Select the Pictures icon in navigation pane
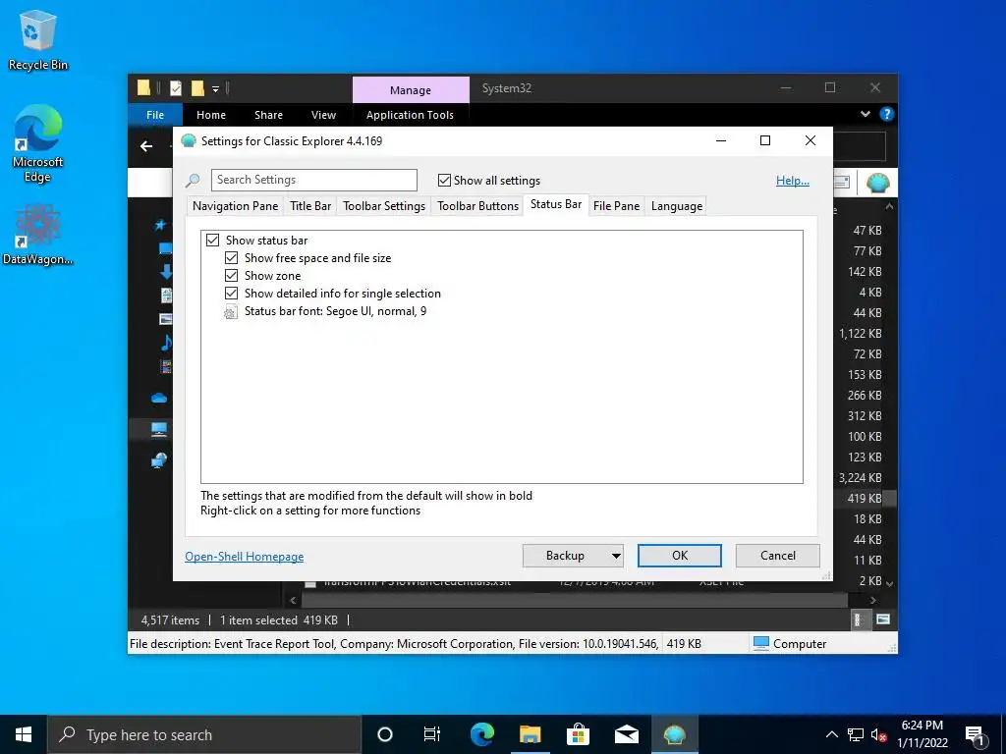 (x=165, y=319)
